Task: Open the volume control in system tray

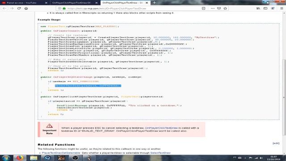Action: click(x=261, y=158)
